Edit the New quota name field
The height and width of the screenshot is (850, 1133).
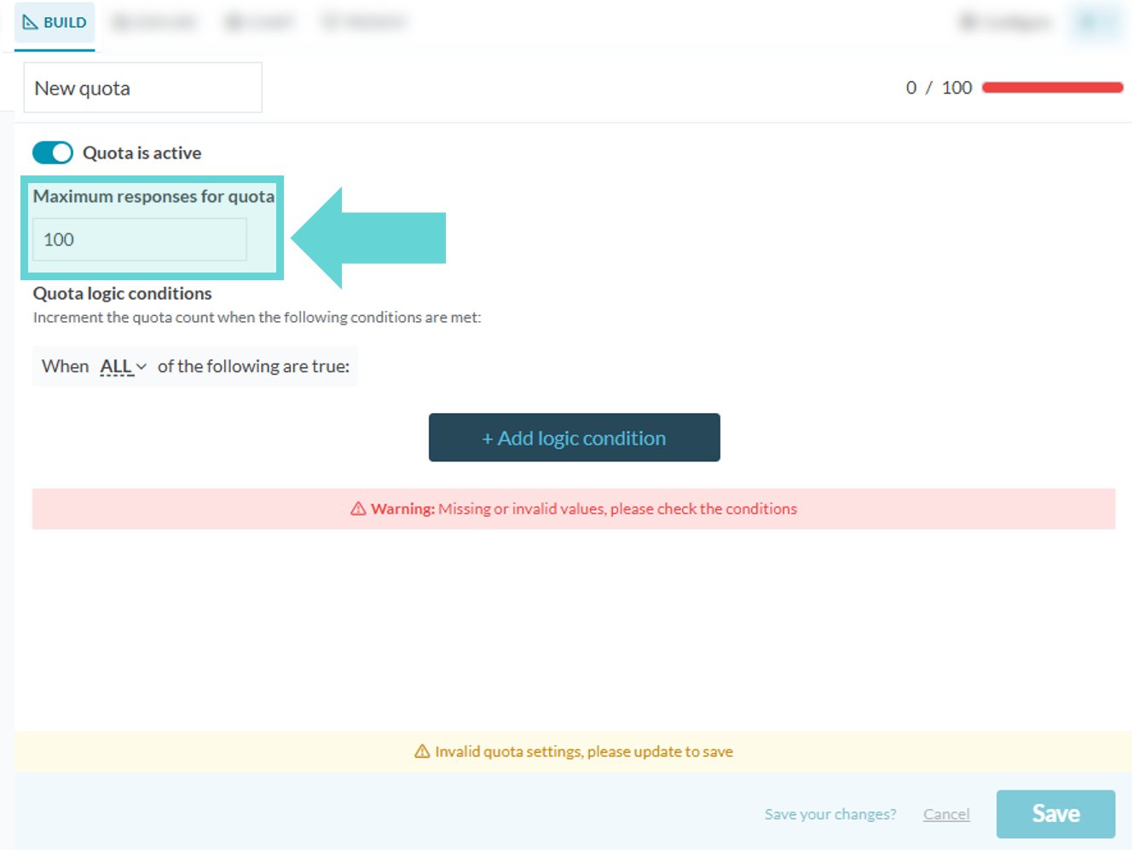(142, 88)
